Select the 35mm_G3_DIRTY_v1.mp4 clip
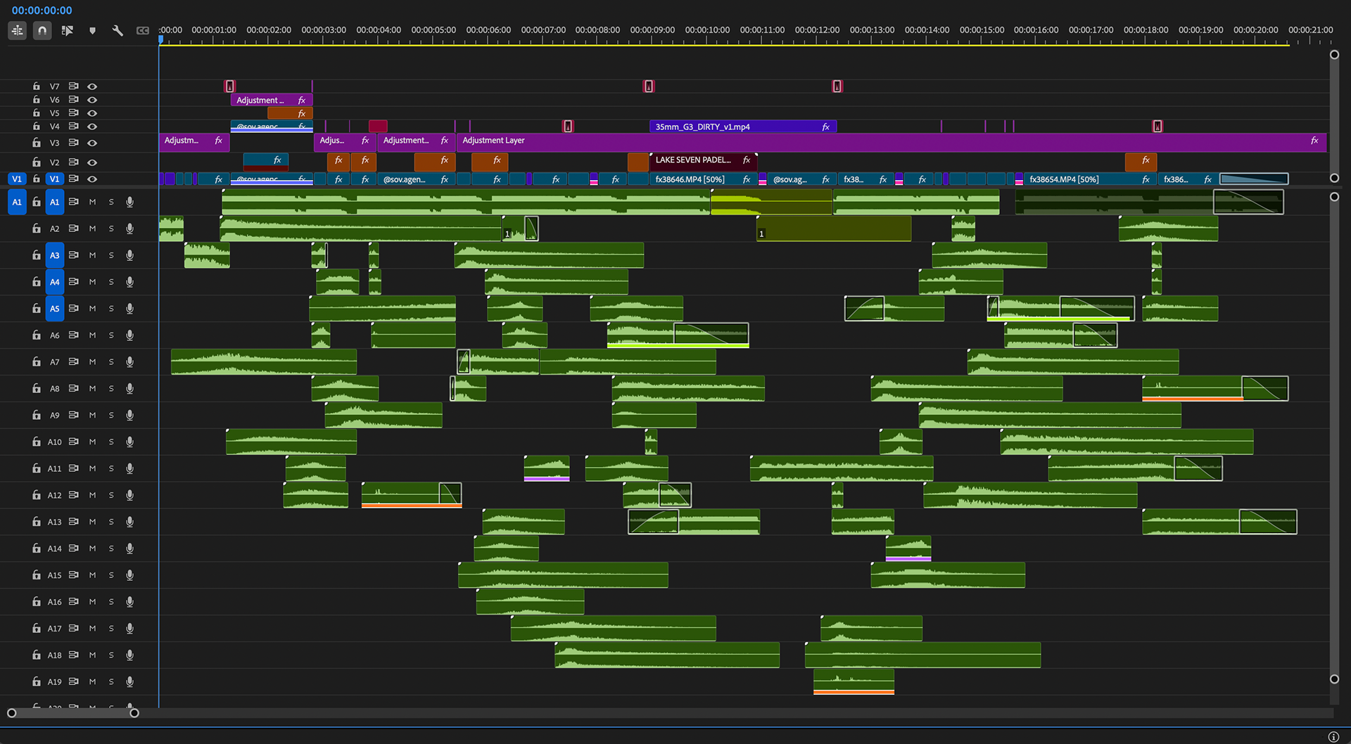The height and width of the screenshot is (744, 1351). 742,127
